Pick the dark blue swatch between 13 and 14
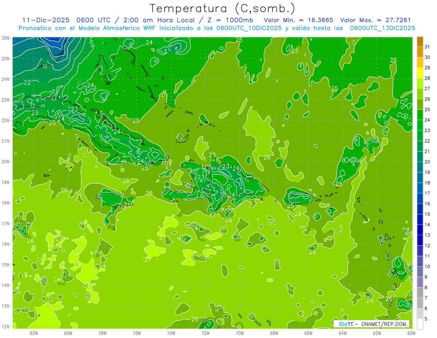Screen dimensions: 437x338 point(420,230)
